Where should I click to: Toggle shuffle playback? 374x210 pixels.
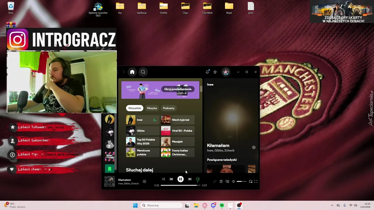click(163, 179)
